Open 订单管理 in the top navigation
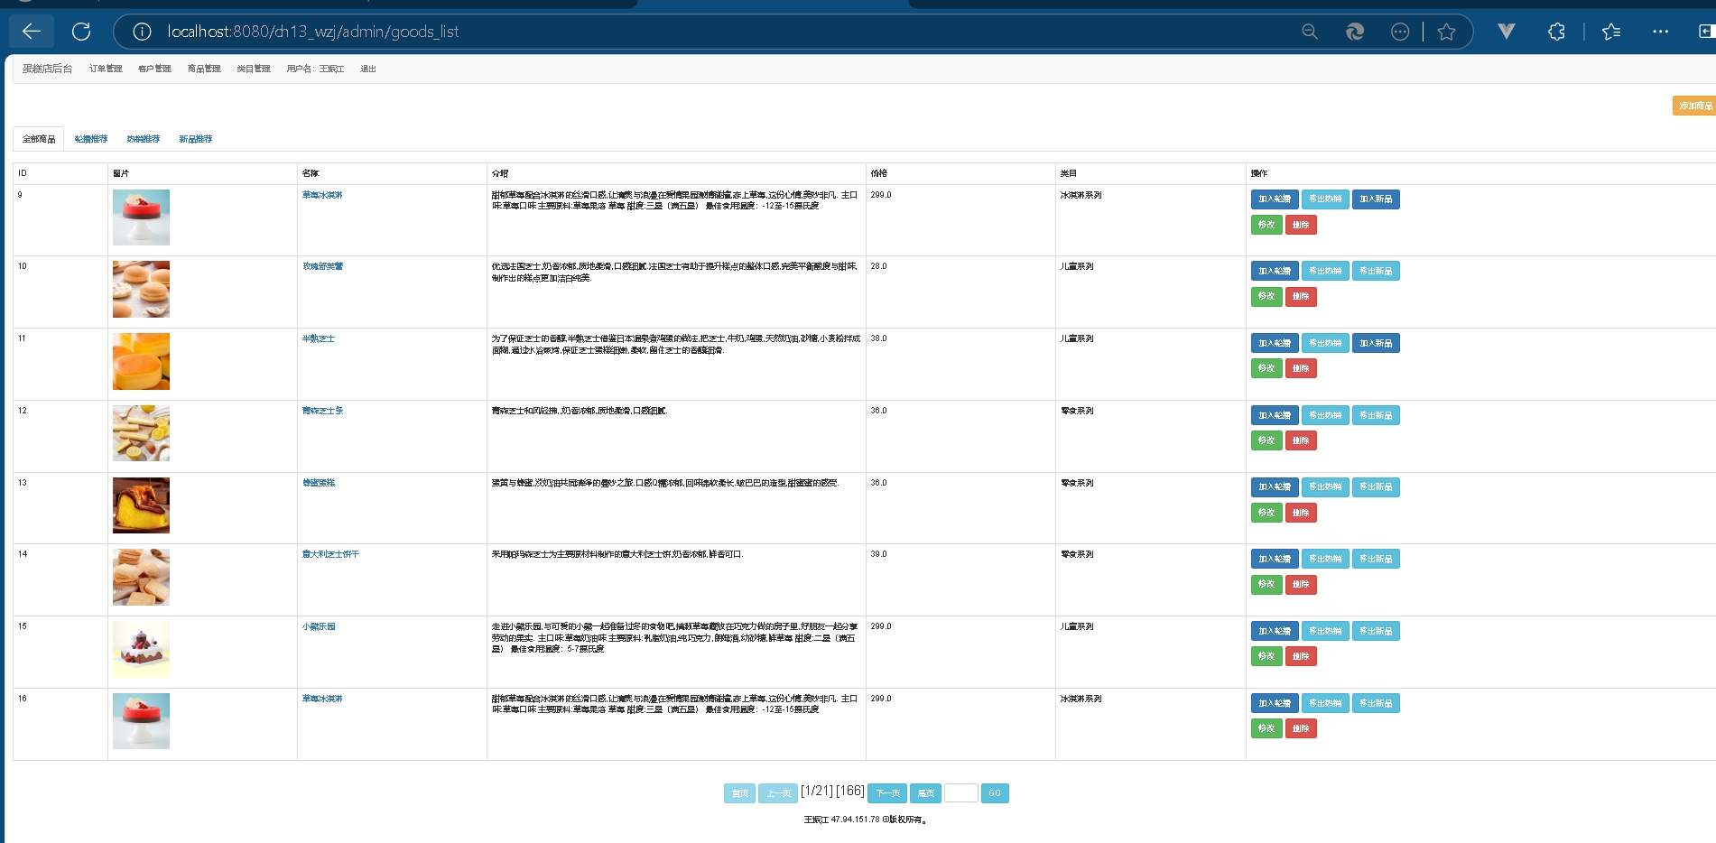The width and height of the screenshot is (1716, 843). [x=106, y=69]
